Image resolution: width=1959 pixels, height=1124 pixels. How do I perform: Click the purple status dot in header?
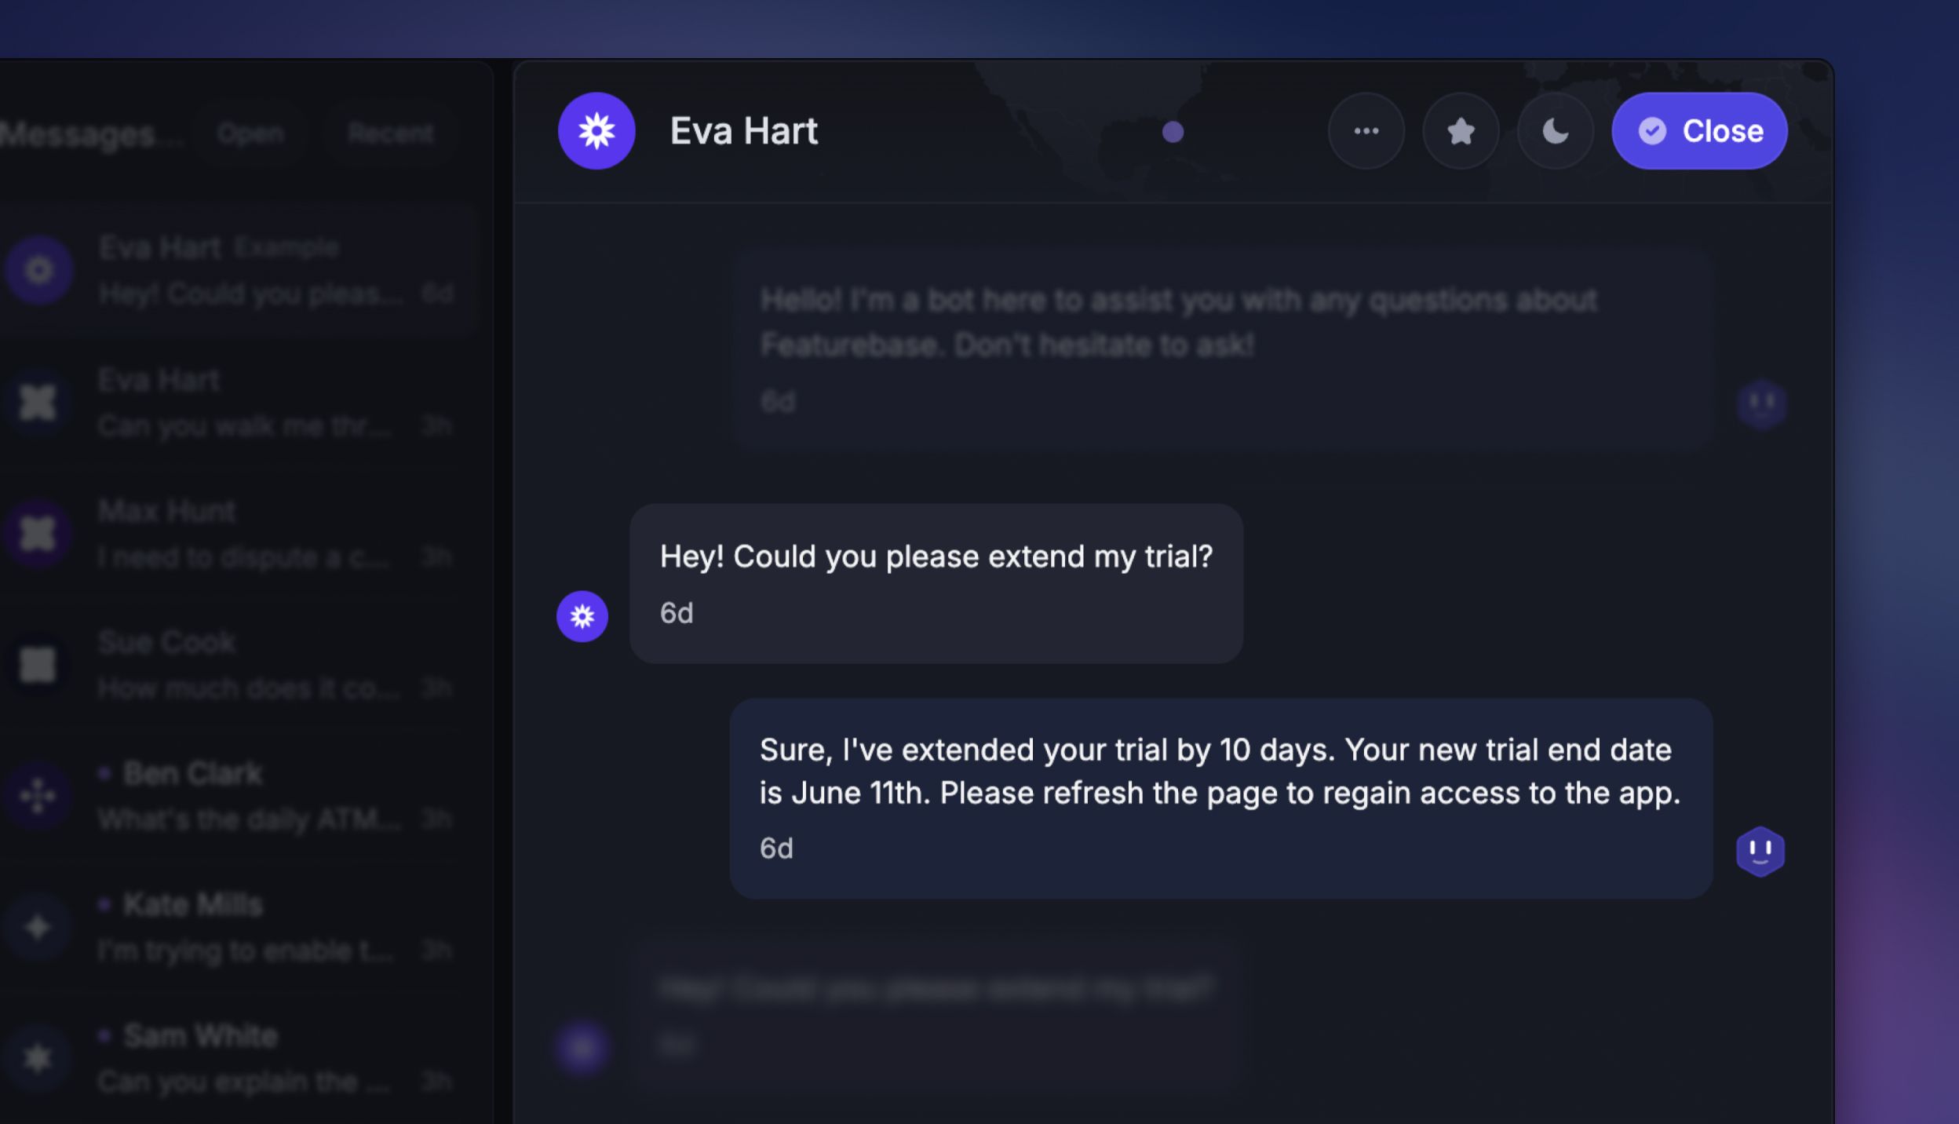[1173, 132]
